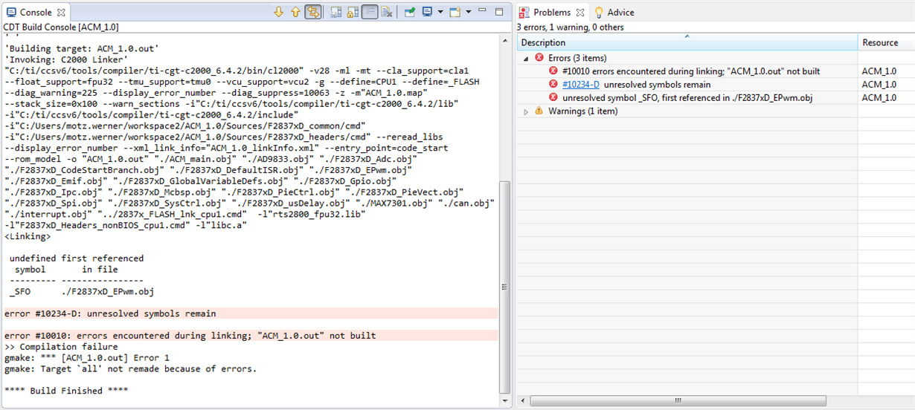This screenshot has height=410, width=915.
Task: Click the Open Console icon
Action: click(455, 12)
